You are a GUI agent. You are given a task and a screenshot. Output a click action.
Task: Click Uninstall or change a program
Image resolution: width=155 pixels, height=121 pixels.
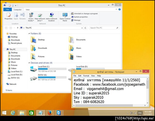click(x=84, y=14)
